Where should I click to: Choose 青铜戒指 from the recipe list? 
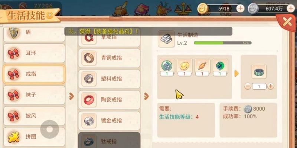click(x=109, y=58)
